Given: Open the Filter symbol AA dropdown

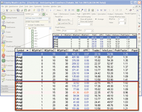Looking at the screenshot, I should tap(91, 24).
